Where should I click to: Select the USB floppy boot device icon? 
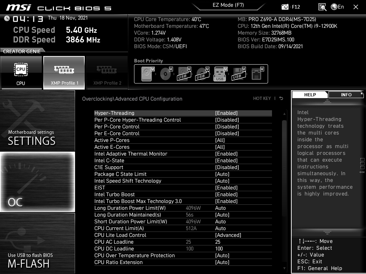tap(238, 74)
